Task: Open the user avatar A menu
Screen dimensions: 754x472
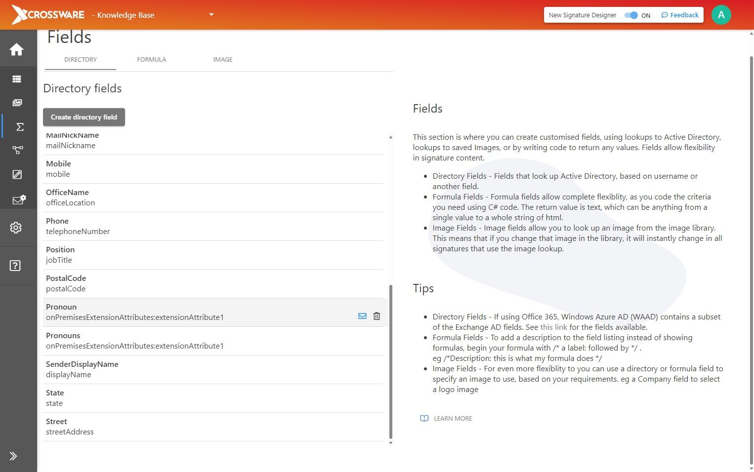Action: pyautogui.click(x=721, y=15)
